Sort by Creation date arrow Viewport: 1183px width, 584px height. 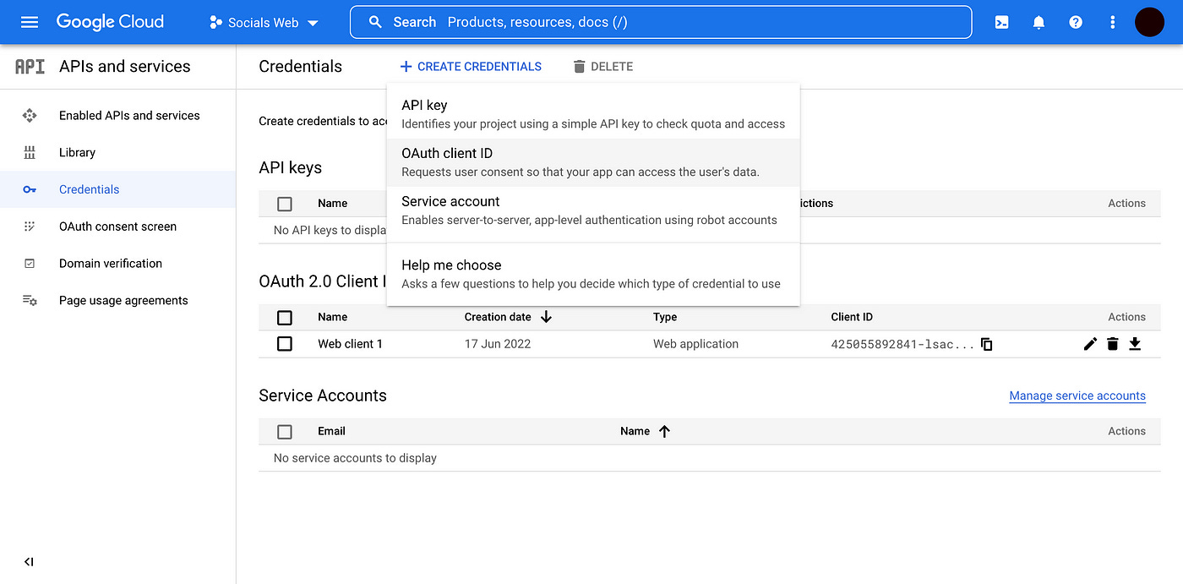pyautogui.click(x=546, y=317)
